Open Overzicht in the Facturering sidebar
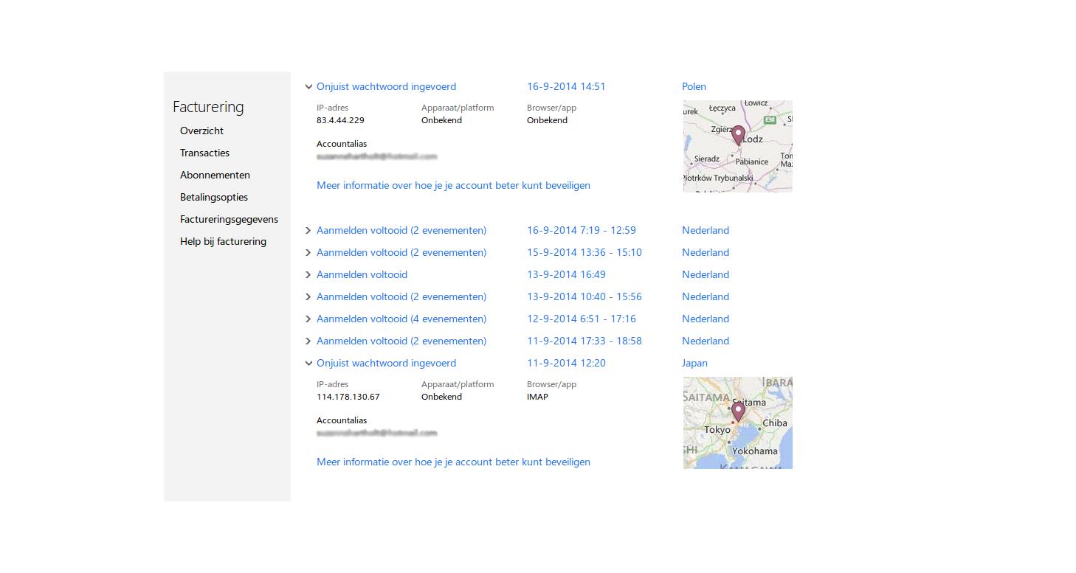This screenshot has width=1076, height=573. tap(201, 131)
